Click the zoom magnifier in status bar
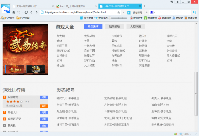The image size is (199, 136). coord(181,134)
